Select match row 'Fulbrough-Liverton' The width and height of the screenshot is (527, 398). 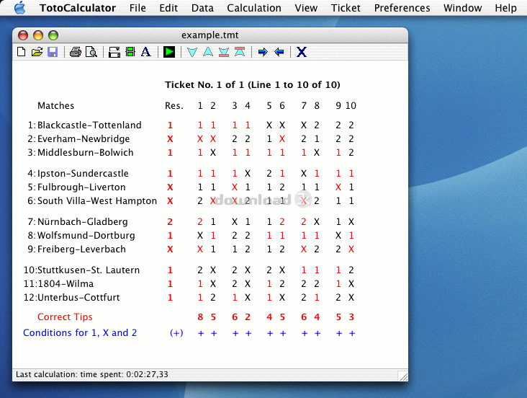[x=81, y=187]
